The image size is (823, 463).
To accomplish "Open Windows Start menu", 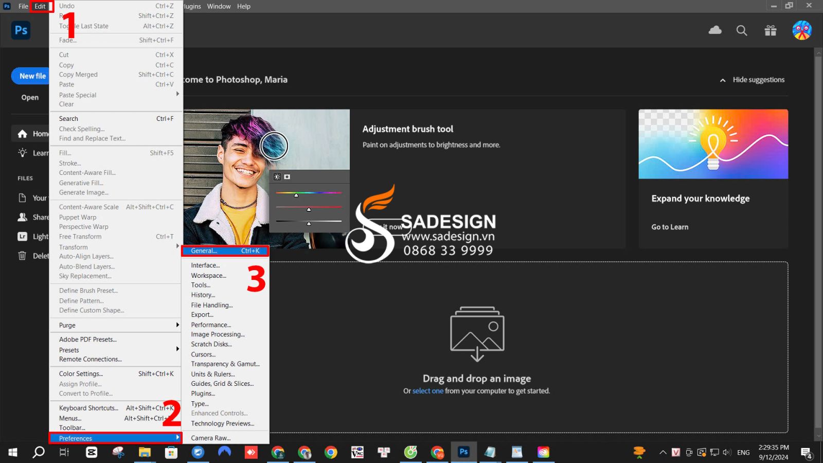I will pyautogui.click(x=13, y=452).
